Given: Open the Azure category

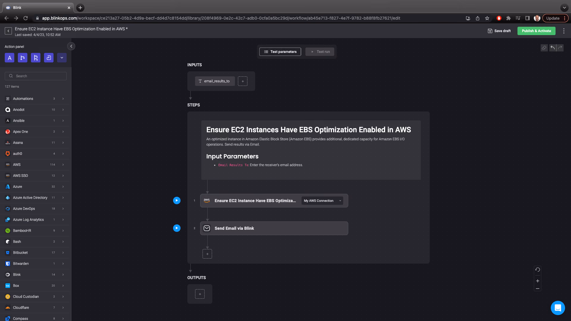Looking at the screenshot, I should click(34, 187).
